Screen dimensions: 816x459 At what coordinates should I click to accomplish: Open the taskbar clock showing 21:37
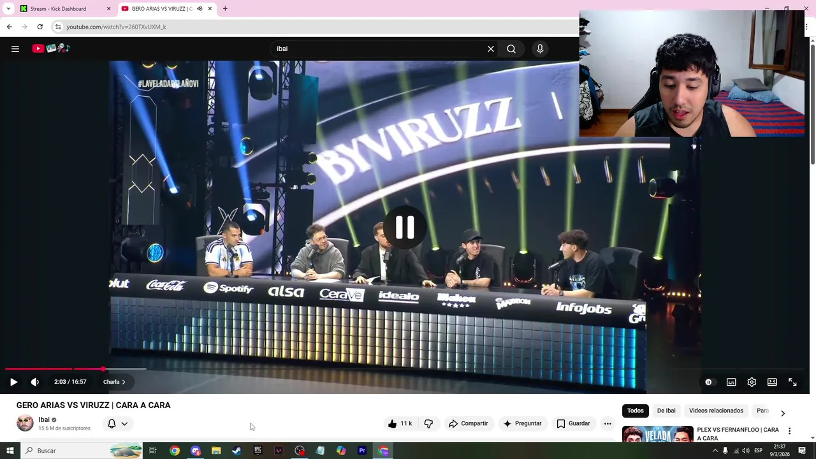pyautogui.click(x=779, y=451)
